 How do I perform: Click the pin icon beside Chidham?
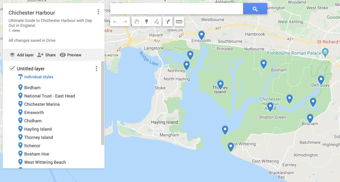(20, 120)
